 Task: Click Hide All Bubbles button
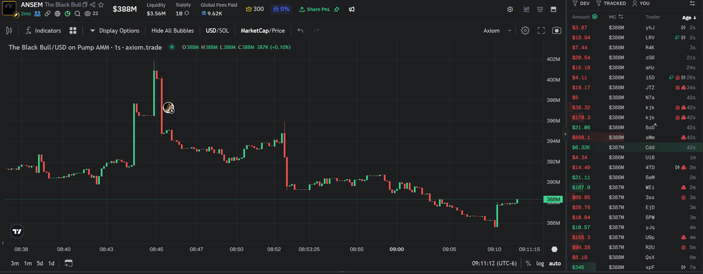(x=173, y=31)
